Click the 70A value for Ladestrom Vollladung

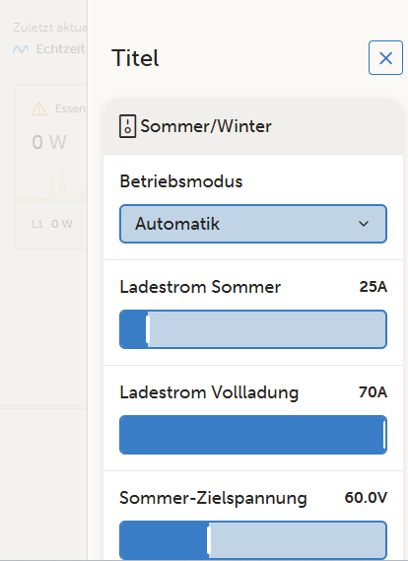373,392
